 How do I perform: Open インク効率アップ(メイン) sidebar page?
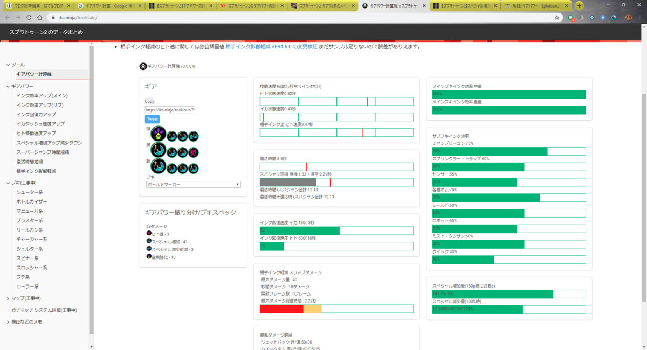pyautogui.click(x=42, y=95)
